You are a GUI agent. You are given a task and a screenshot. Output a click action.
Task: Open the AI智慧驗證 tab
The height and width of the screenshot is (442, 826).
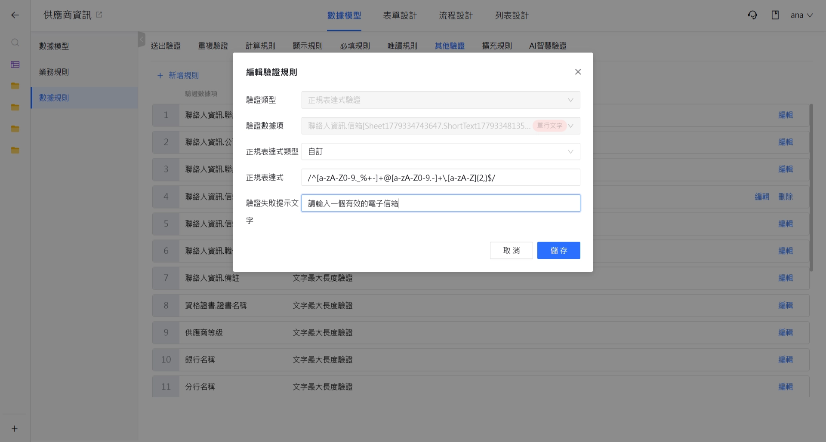pyautogui.click(x=548, y=46)
